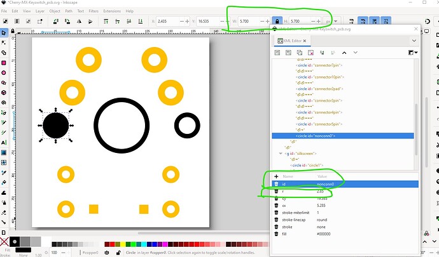The width and height of the screenshot is (439, 257).
Task: Delete the 'fill' attribute
Action: [276, 234]
